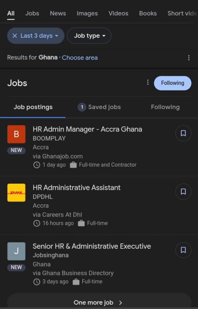Bookmark the Senior HR & Administrative Executive job

pos(183,250)
